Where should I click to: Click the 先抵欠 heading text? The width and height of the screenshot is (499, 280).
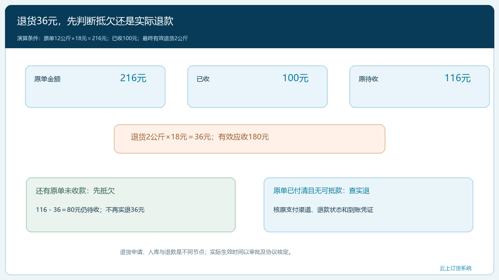pyautogui.click(x=104, y=191)
